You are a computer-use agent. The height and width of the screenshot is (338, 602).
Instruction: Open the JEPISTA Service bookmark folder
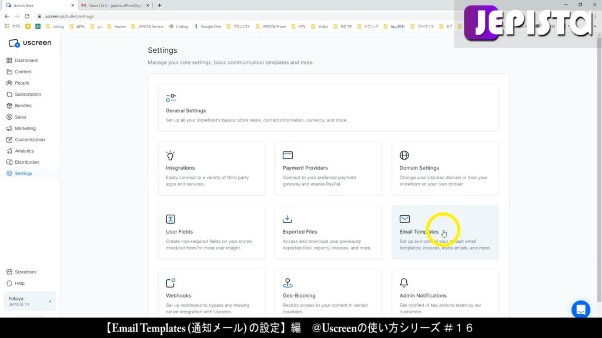click(x=147, y=26)
